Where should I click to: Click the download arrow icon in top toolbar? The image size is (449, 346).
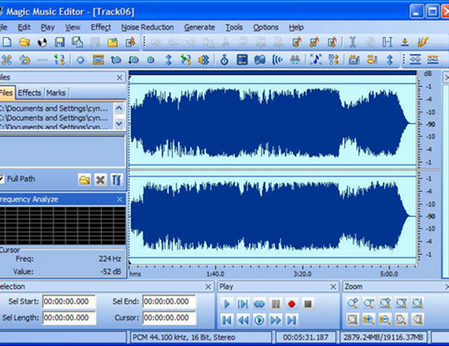pyautogui.click(x=405, y=42)
